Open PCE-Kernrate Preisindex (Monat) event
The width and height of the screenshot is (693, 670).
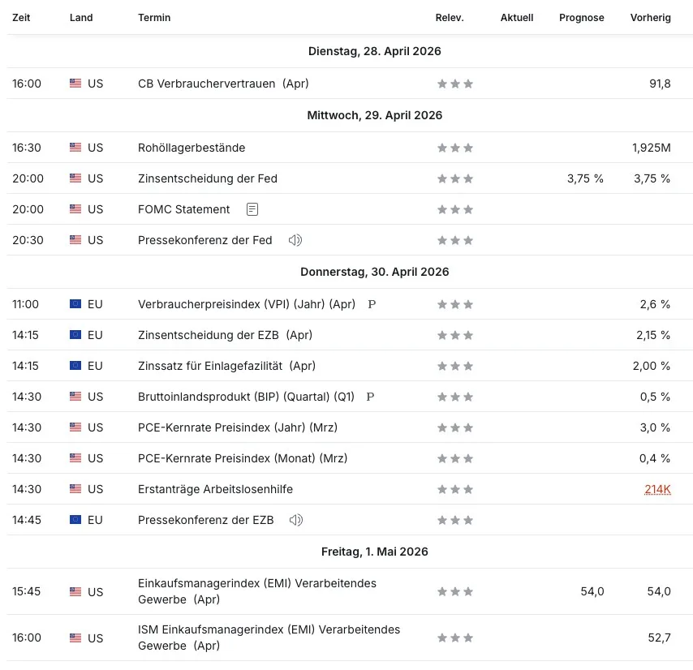[x=242, y=458]
